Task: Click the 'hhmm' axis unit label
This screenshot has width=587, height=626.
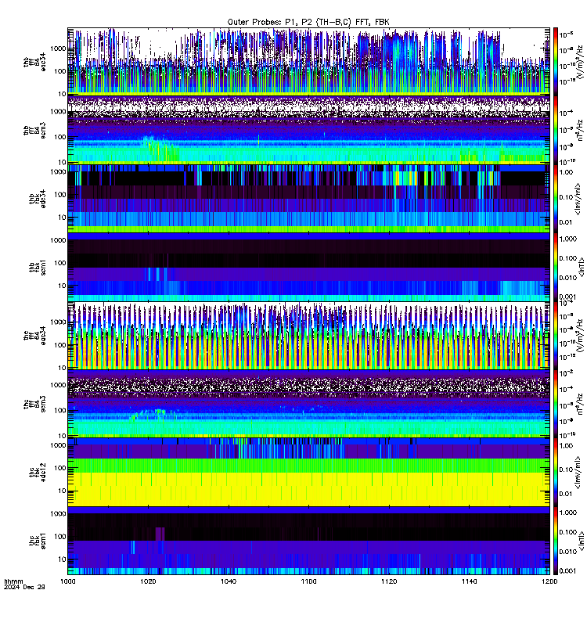Action: pos(13,581)
